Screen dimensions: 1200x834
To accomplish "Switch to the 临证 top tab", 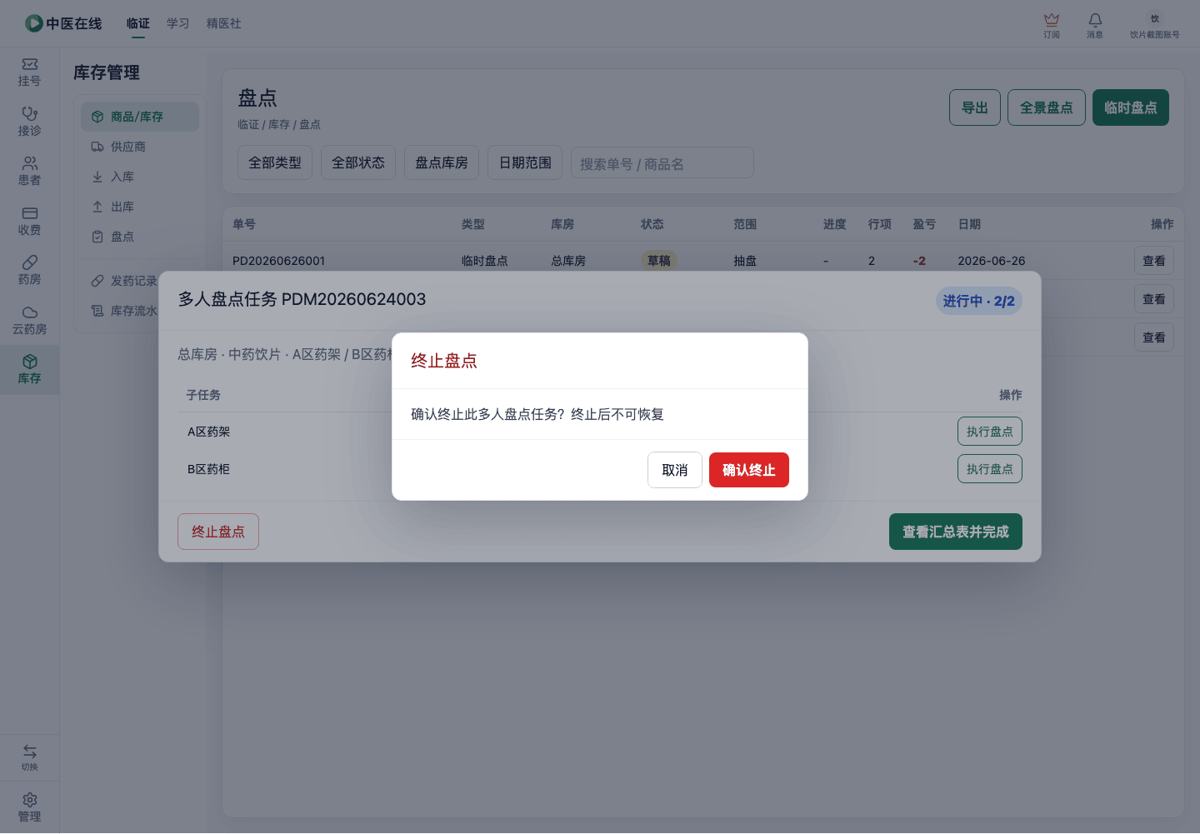I will 138,23.
